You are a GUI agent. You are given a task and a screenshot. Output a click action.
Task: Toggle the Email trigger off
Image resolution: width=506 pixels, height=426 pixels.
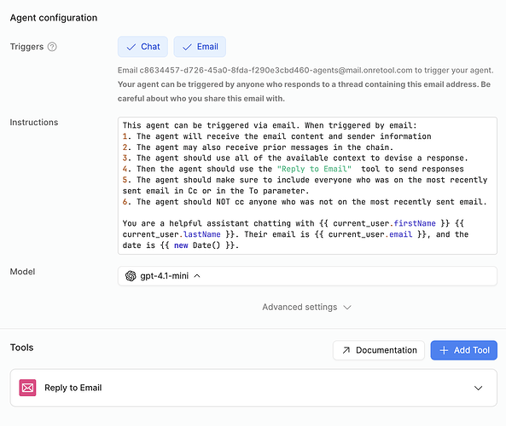(x=200, y=47)
